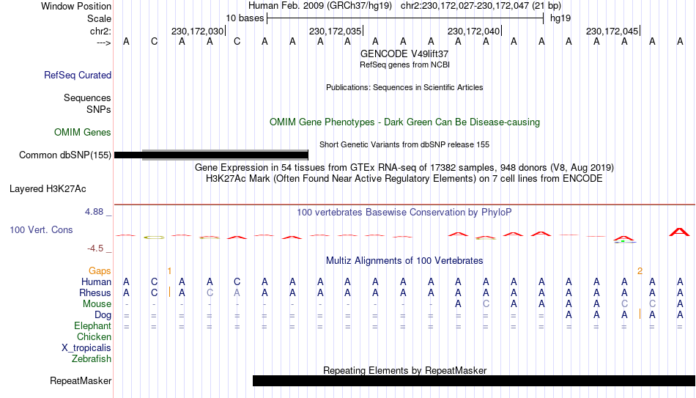The height and width of the screenshot is (398, 696).
Task: Open the Sequences track label
Action: coord(87,97)
